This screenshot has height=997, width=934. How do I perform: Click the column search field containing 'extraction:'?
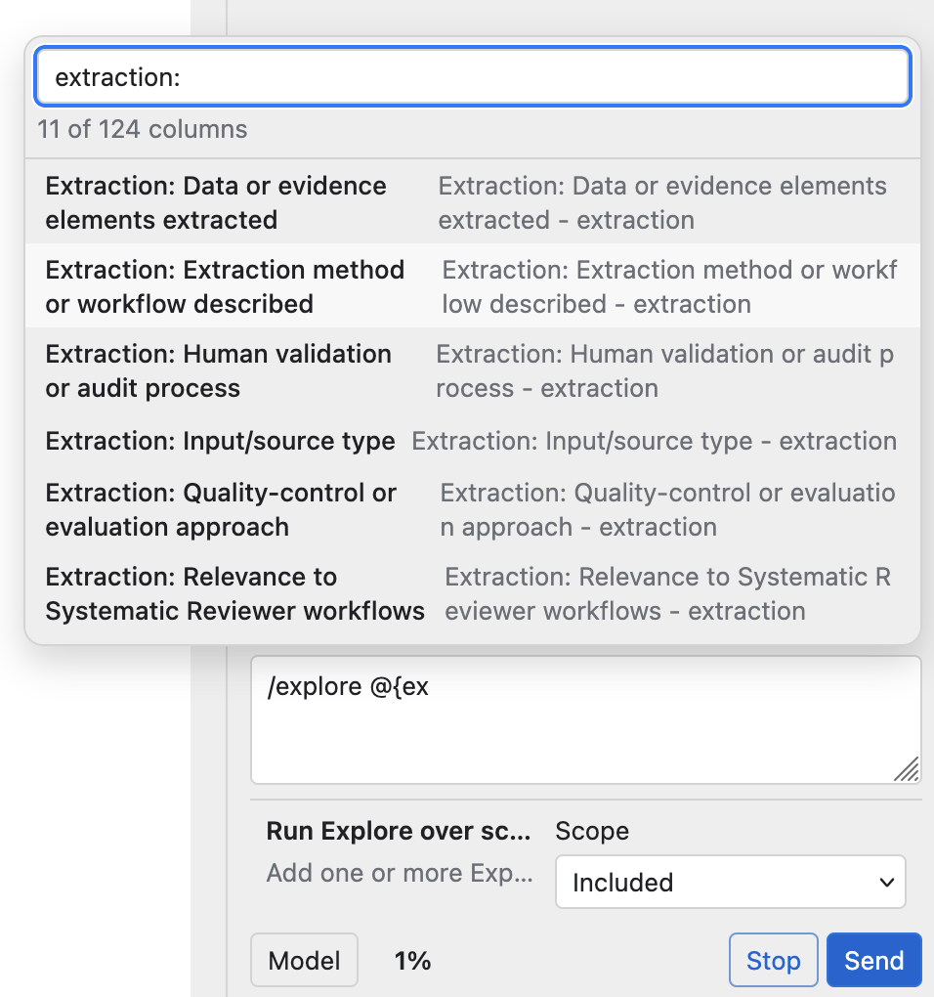[473, 77]
